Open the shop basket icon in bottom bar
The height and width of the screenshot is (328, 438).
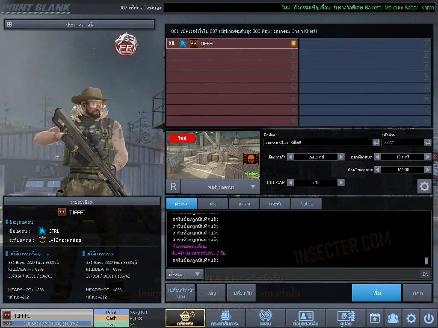[185, 318]
